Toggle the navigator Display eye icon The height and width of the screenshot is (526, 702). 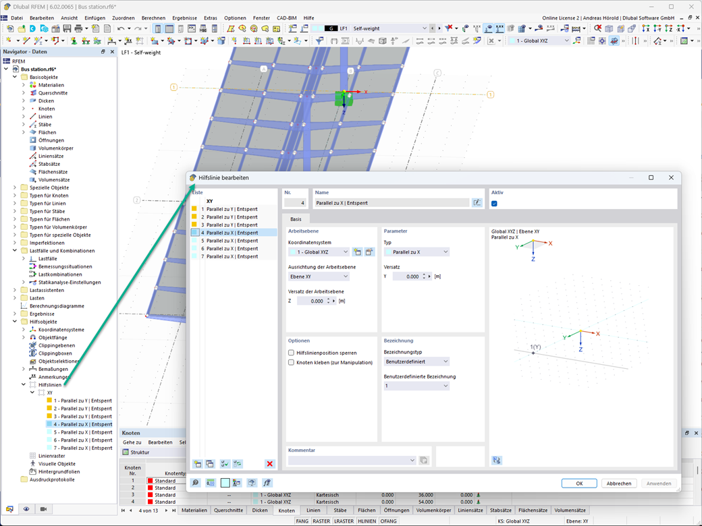coord(26,509)
